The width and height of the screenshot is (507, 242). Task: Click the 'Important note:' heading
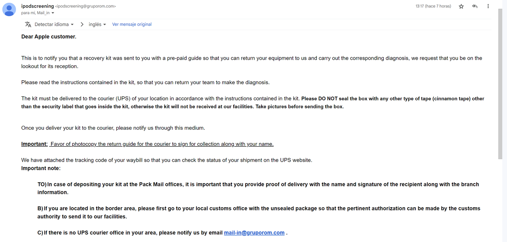coord(41,168)
